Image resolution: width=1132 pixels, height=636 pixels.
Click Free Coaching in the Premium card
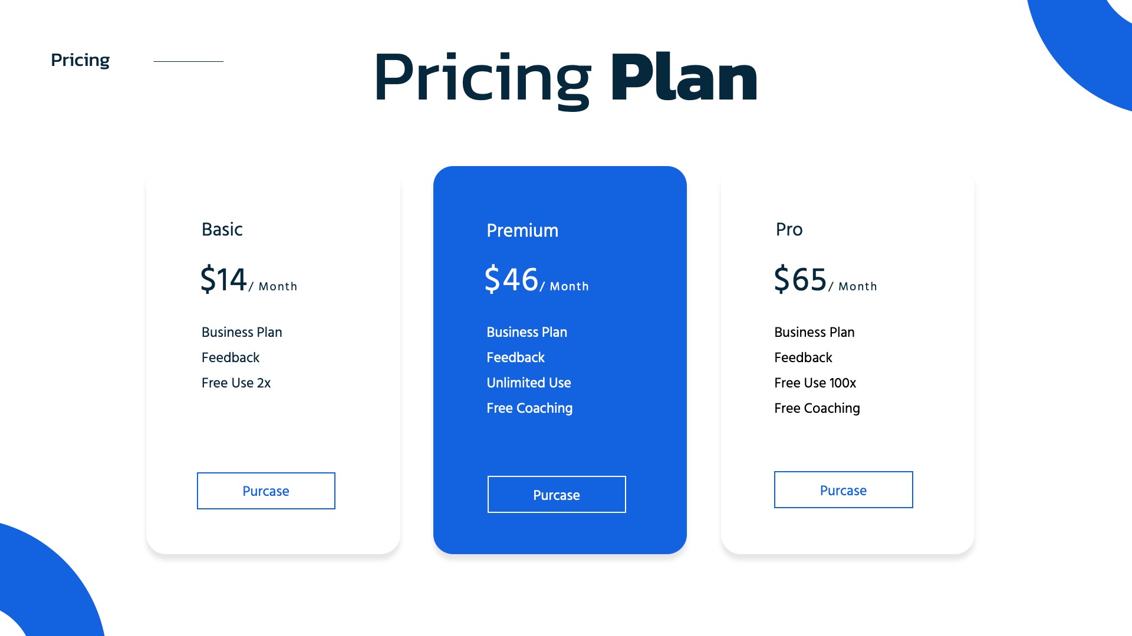coord(529,408)
